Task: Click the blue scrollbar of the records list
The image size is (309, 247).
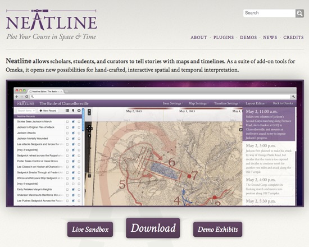Action: click(x=83, y=120)
